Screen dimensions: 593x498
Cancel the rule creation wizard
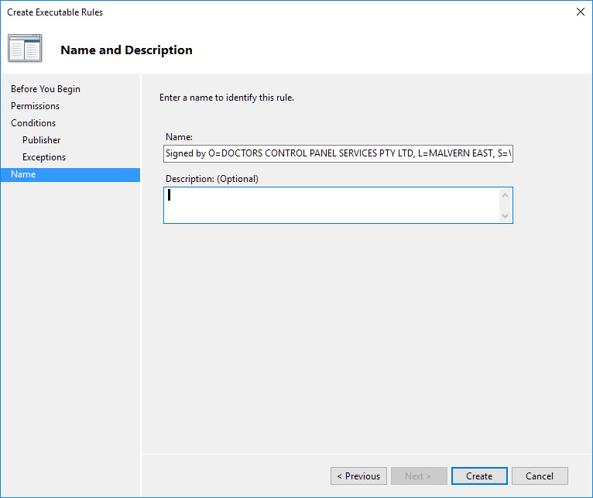pyautogui.click(x=539, y=476)
